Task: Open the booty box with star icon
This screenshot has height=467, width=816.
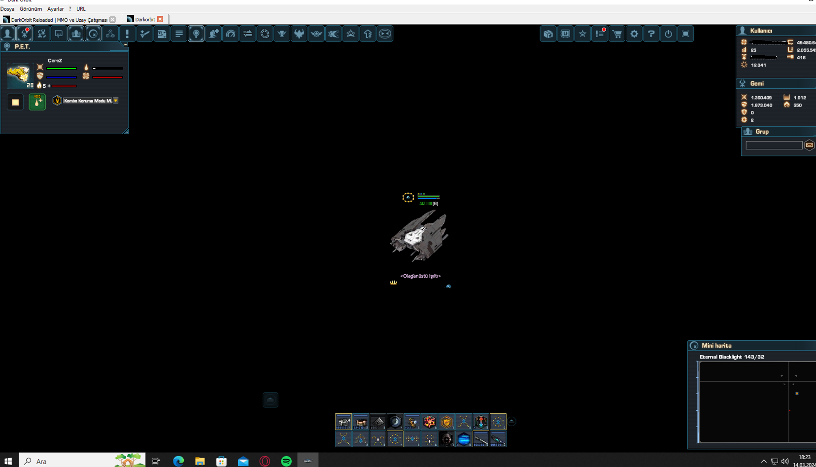Action: tap(548, 34)
